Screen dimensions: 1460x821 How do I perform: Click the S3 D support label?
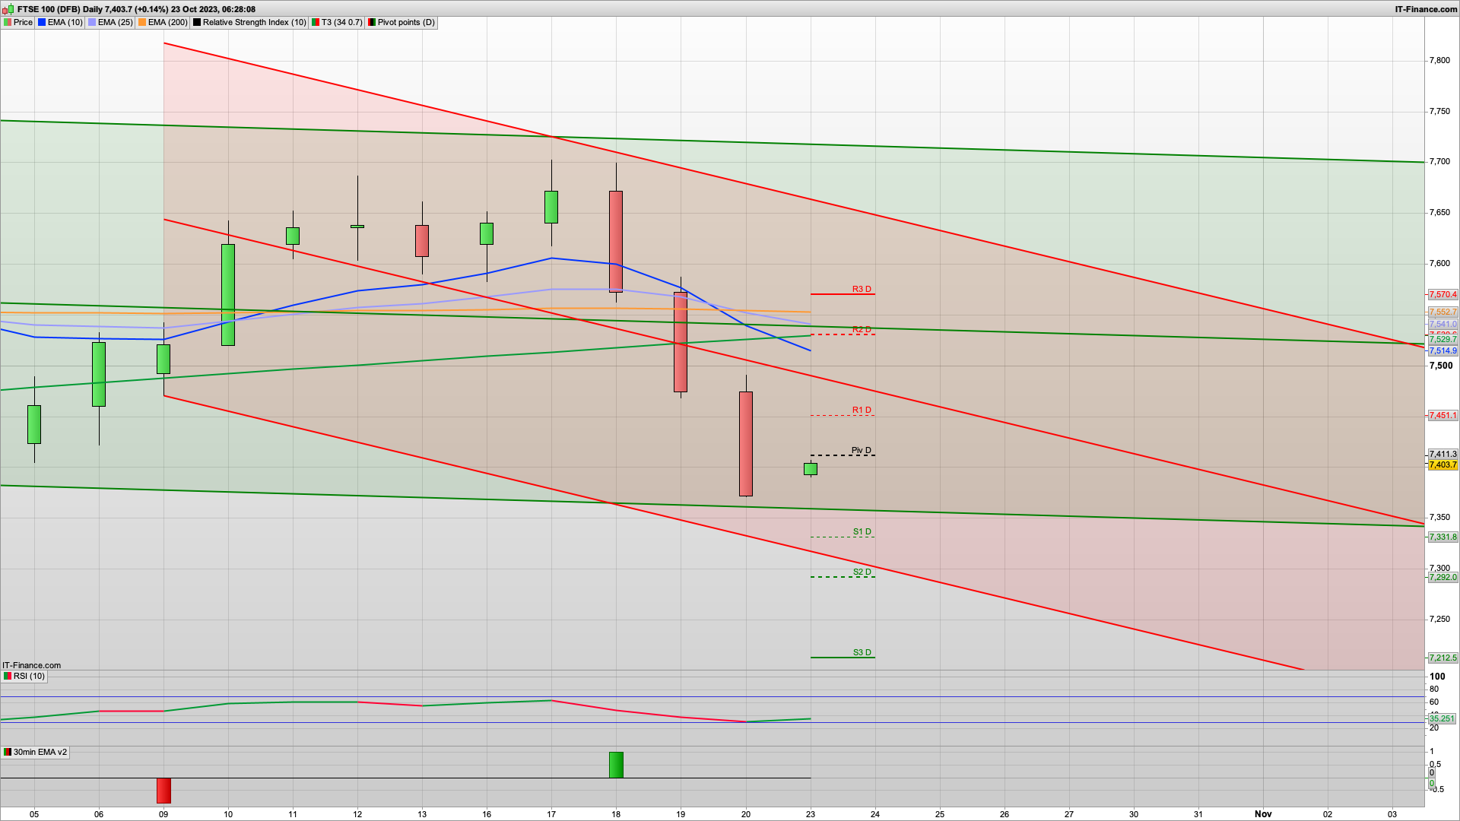[862, 652]
